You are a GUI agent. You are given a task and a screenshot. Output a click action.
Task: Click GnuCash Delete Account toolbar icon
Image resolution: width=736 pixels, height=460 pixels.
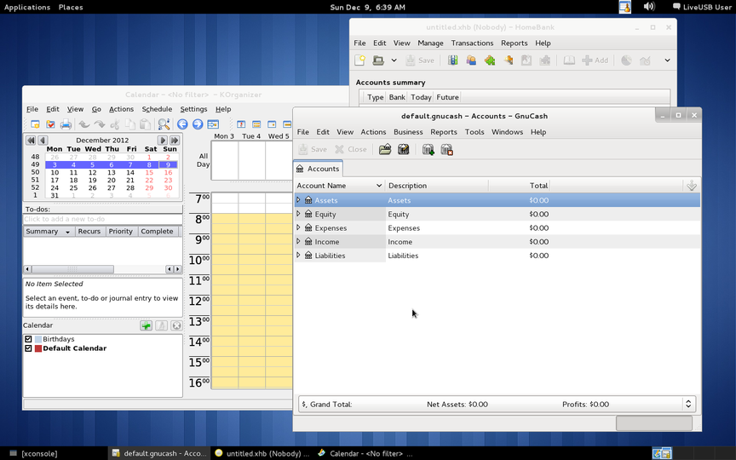(x=447, y=149)
